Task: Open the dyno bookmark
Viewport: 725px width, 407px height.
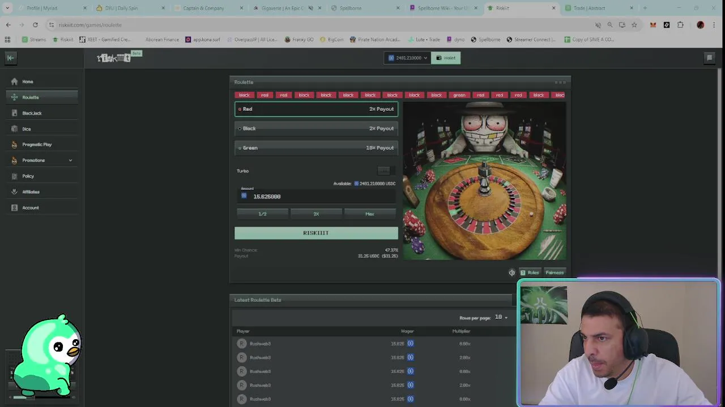Action: [455, 40]
